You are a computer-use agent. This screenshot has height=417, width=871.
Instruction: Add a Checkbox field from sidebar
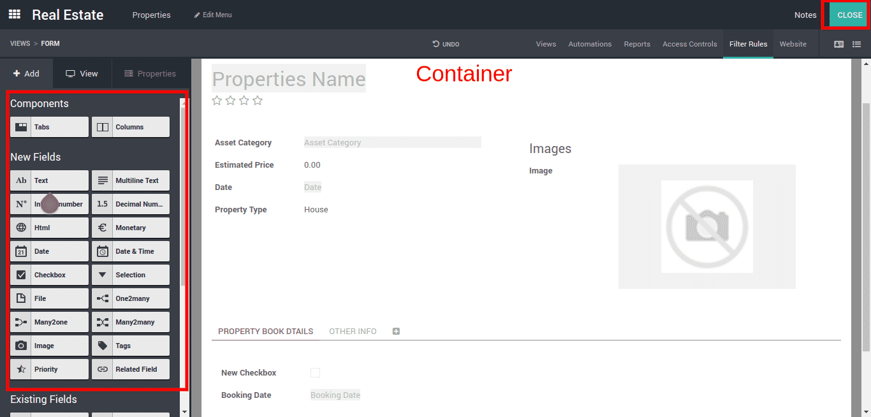pos(49,275)
